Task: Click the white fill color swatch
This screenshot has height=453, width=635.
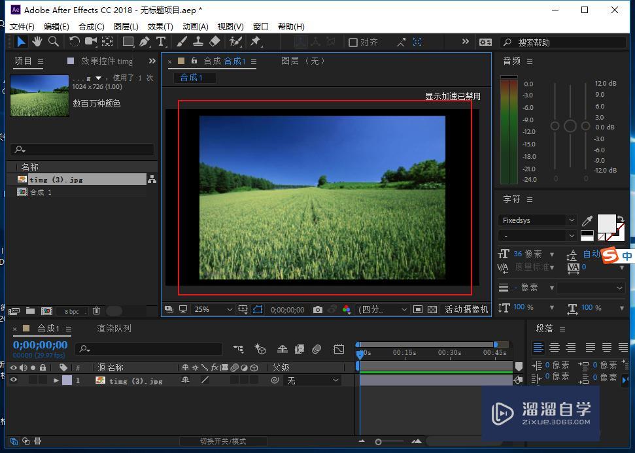Action: (x=606, y=224)
